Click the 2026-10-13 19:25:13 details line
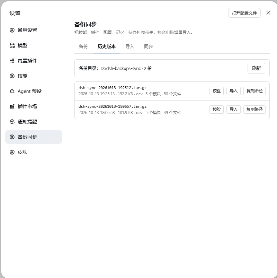This screenshot has width=277, height=278. point(130,94)
